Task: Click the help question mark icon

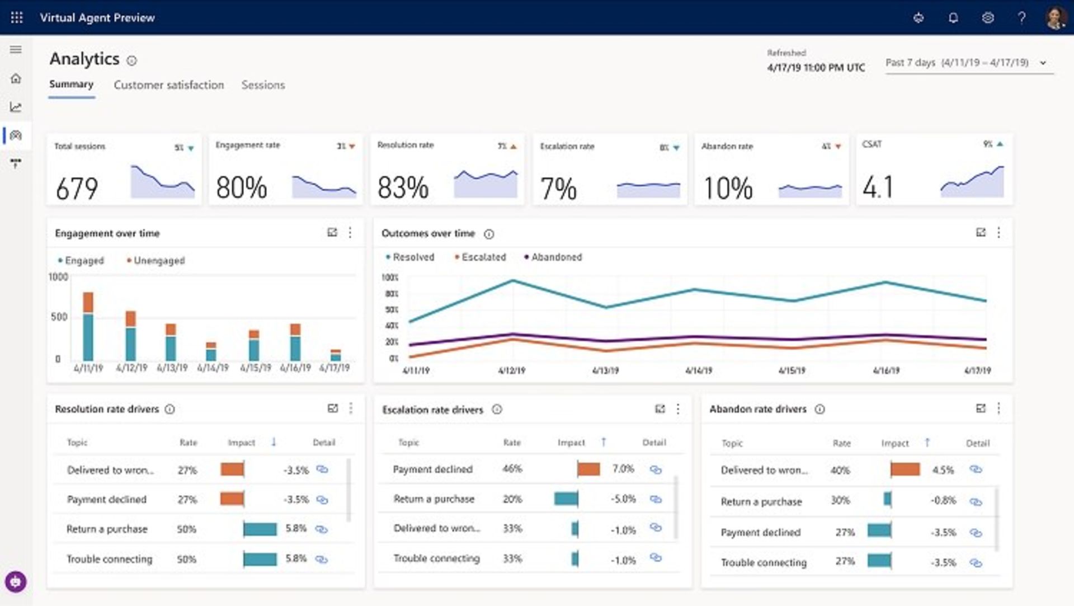Action: 1021,18
